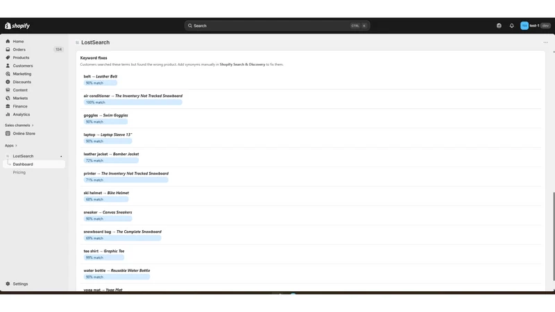
Task: Click the Finance bank icon
Action: pos(8,107)
